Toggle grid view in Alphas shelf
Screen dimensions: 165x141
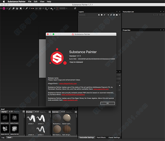(24, 112)
